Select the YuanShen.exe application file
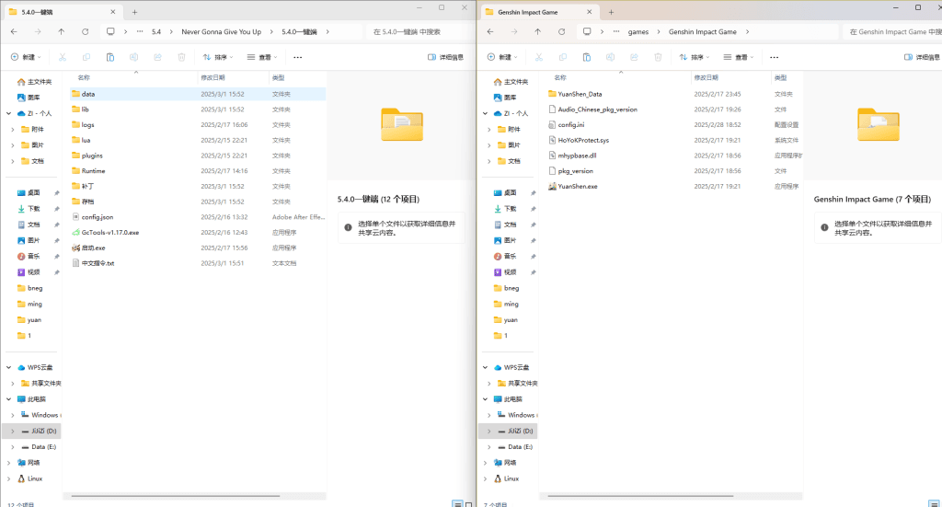This screenshot has height=507, width=942. click(x=577, y=186)
